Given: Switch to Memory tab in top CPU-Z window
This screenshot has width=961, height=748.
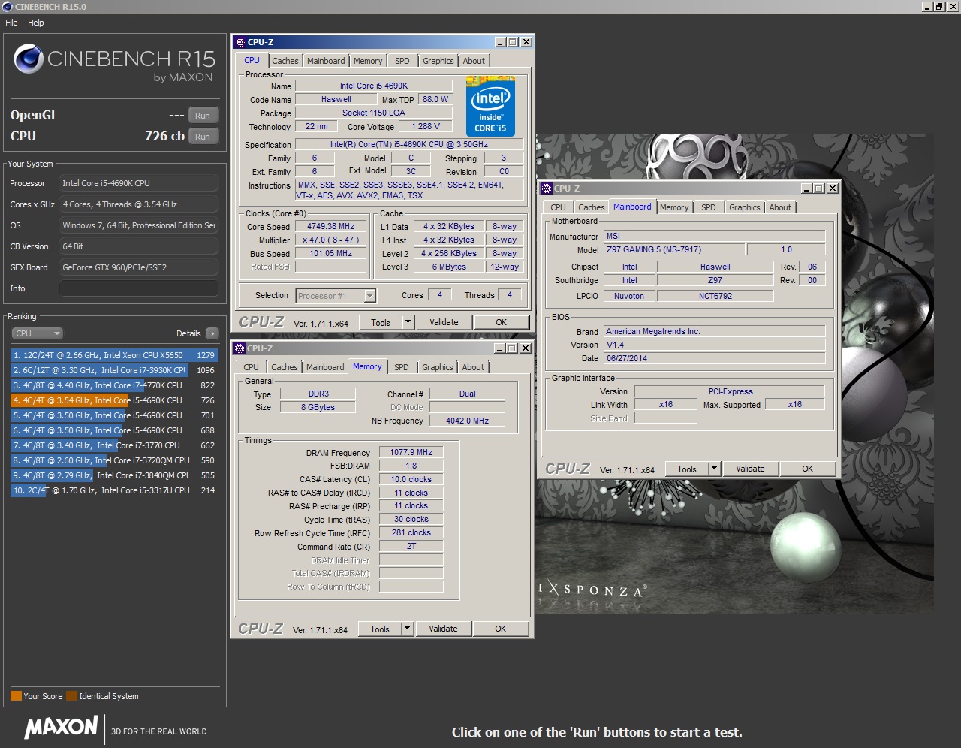Looking at the screenshot, I should tap(368, 61).
